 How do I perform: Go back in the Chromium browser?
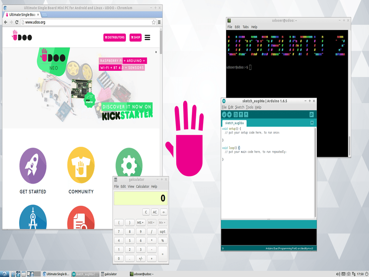click(6, 22)
